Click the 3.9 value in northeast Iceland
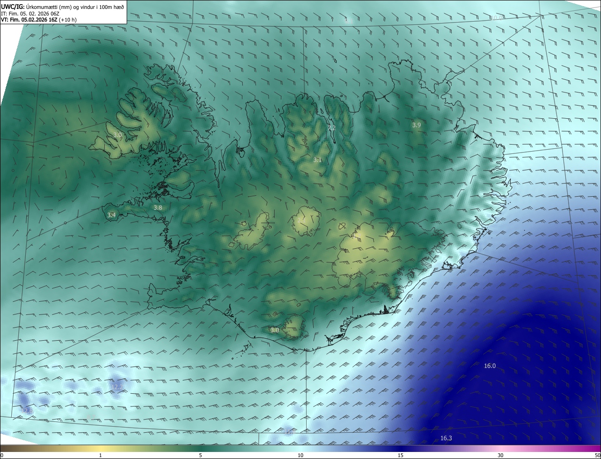The width and height of the screenshot is (601, 459). pyautogui.click(x=416, y=125)
